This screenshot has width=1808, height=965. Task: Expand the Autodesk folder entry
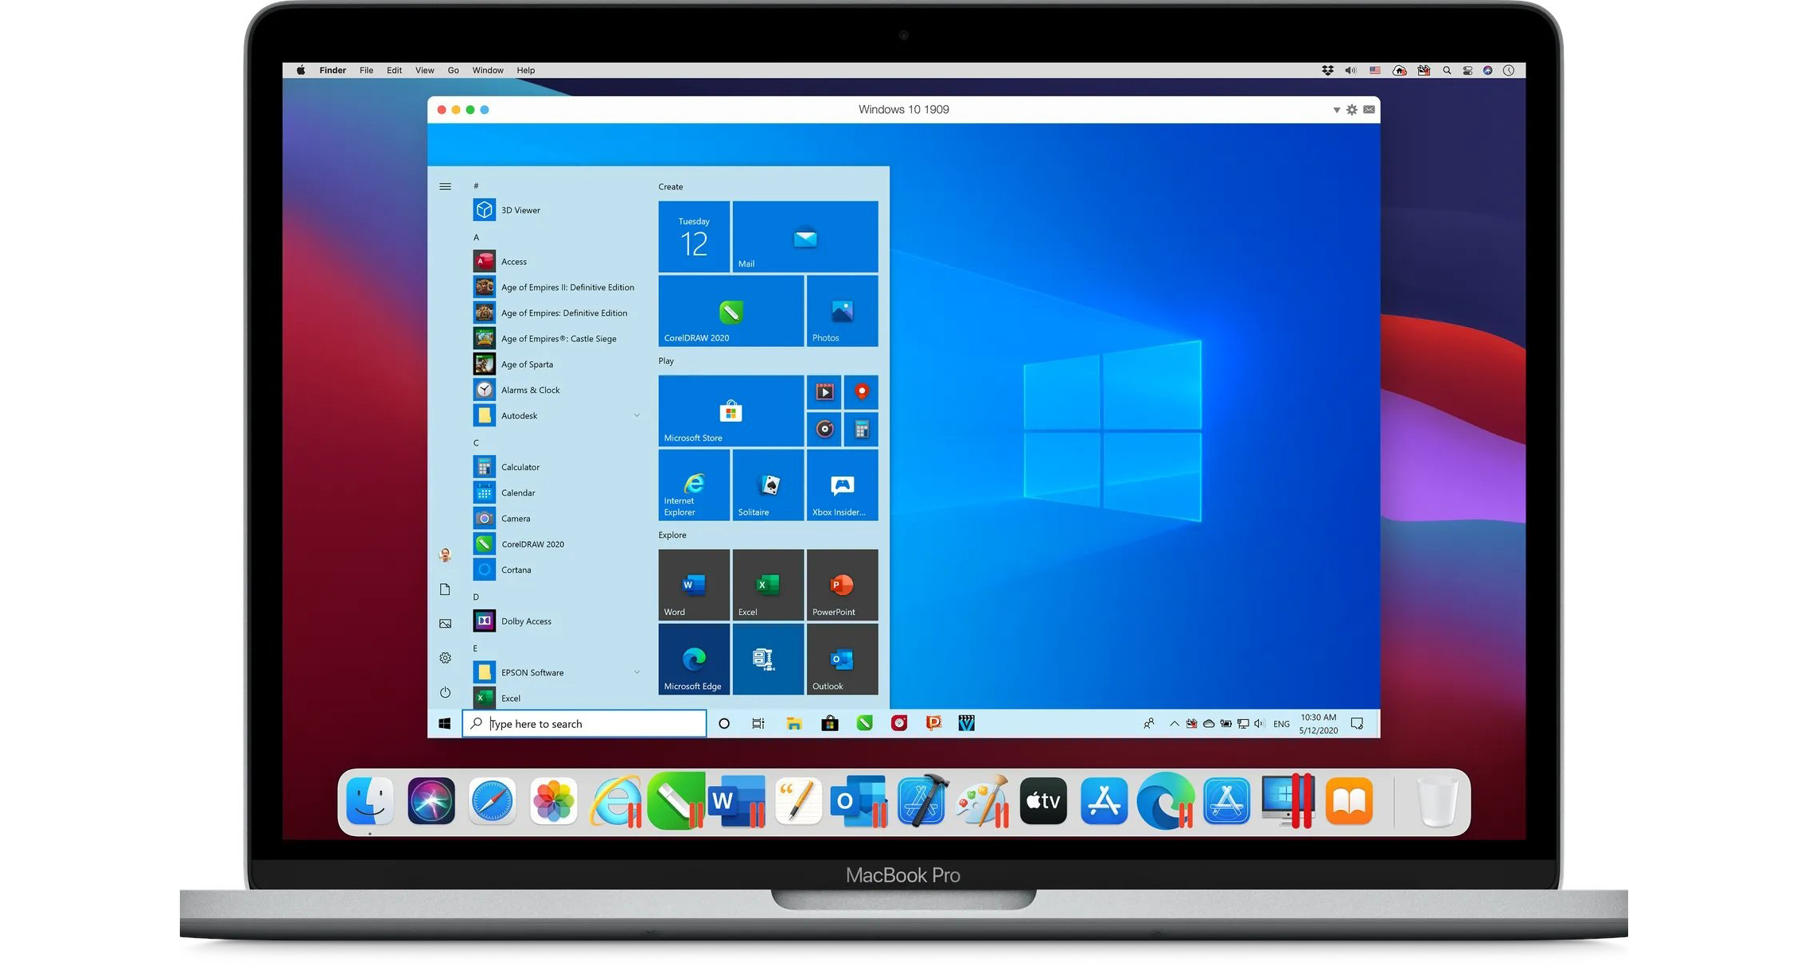tap(636, 415)
